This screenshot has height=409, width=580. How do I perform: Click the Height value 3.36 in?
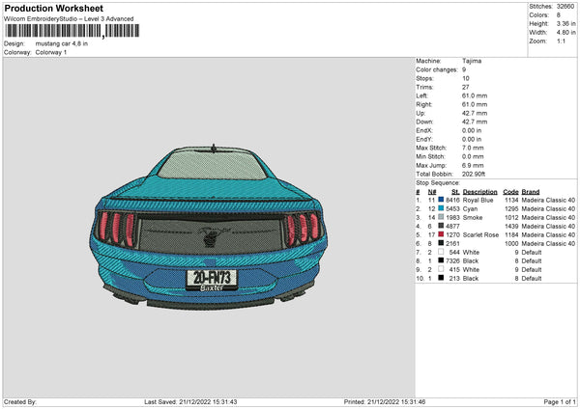pos(565,23)
